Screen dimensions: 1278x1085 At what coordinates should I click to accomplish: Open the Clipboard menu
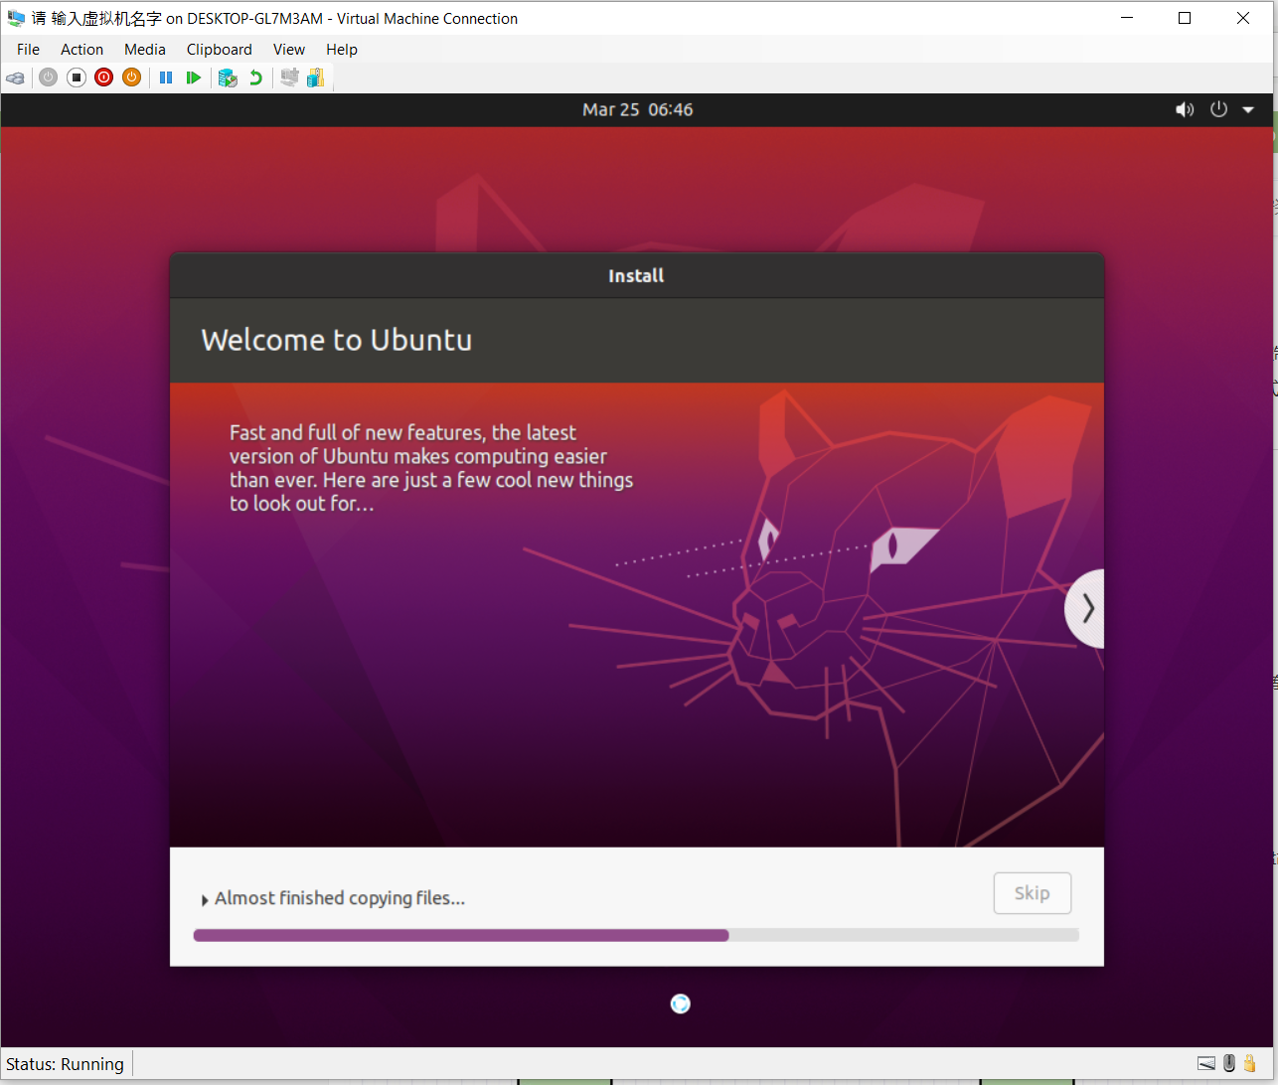(220, 50)
